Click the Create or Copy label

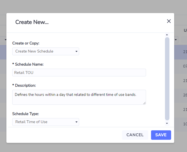click(x=26, y=43)
